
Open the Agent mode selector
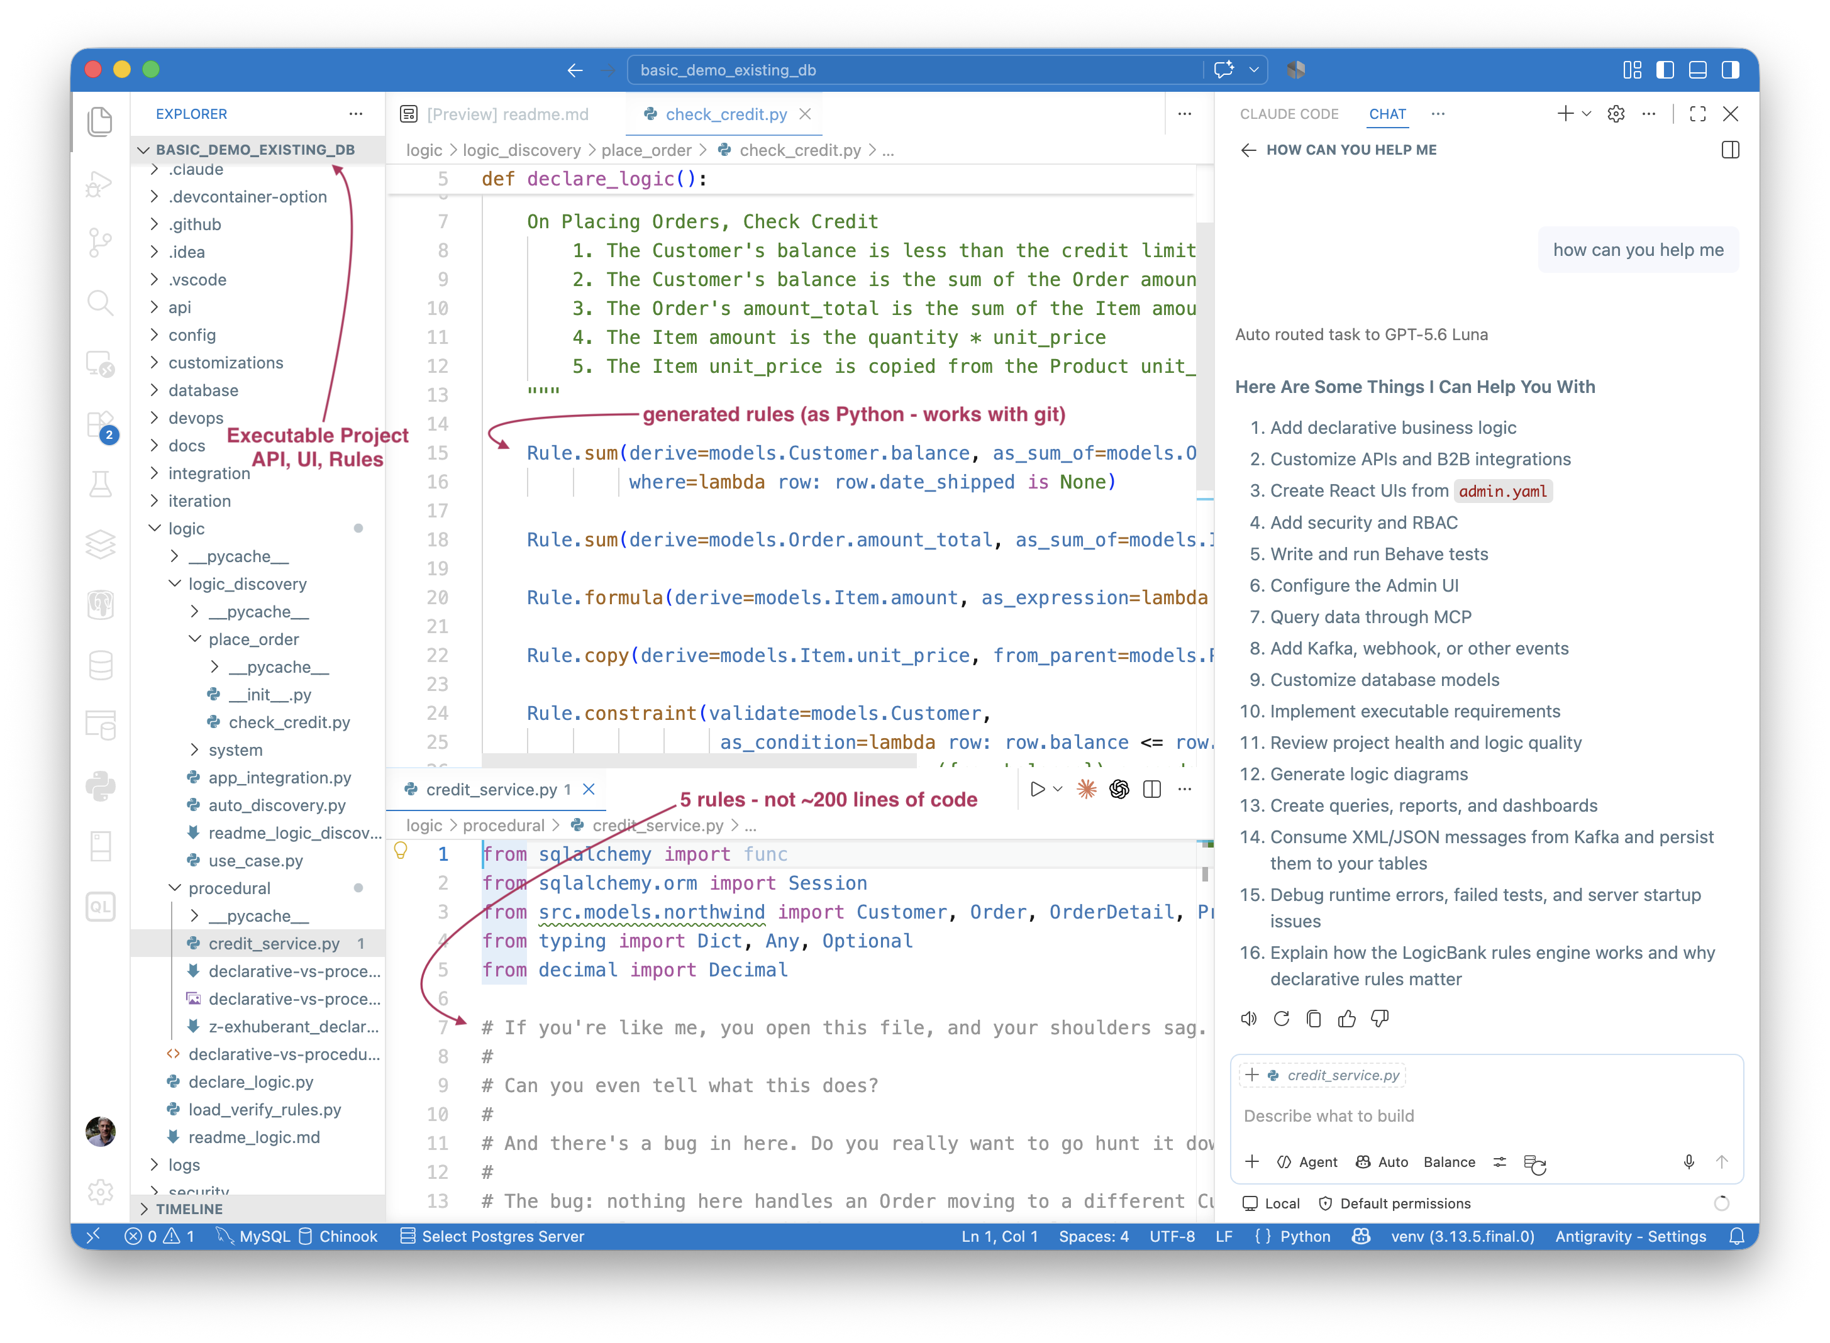coord(1307,1163)
